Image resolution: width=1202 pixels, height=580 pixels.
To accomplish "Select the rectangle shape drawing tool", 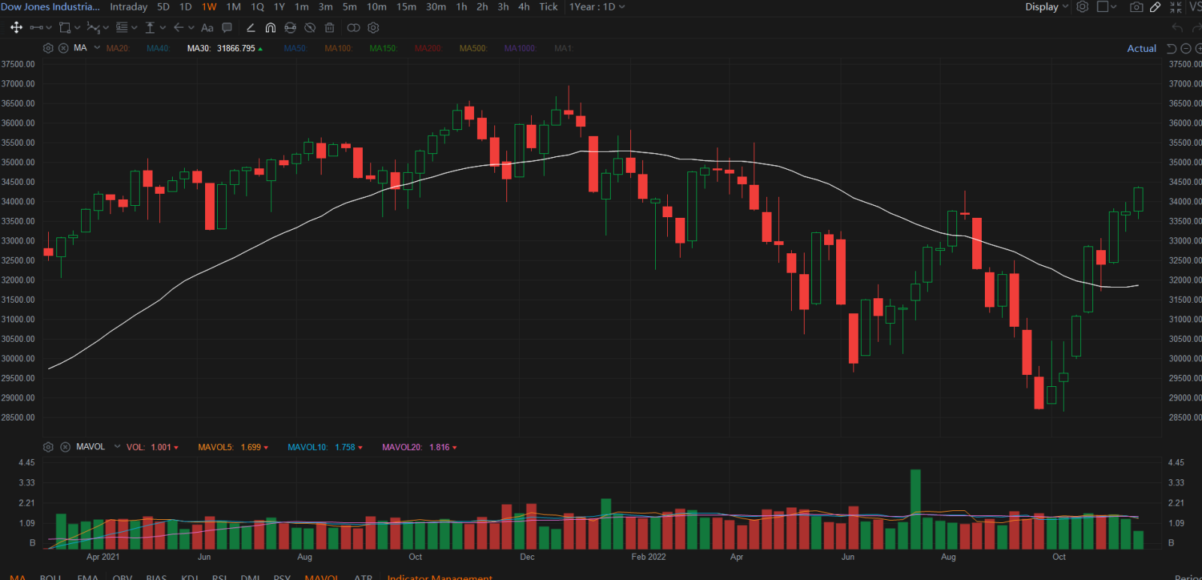I will [x=65, y=28].
